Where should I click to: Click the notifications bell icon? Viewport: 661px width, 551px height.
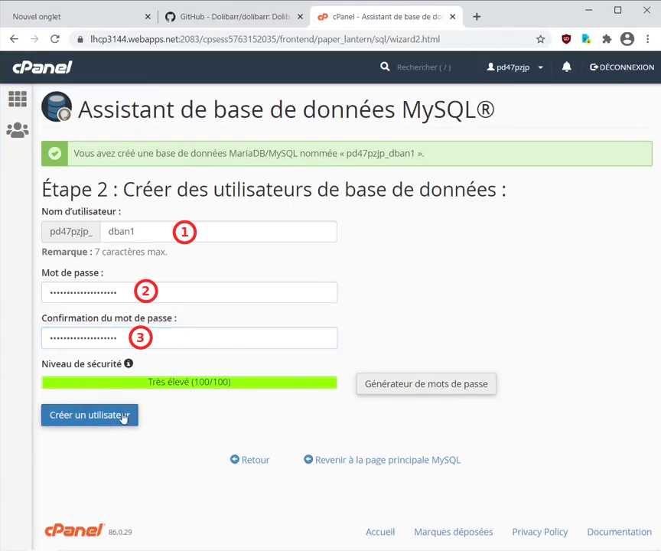[566, 67]
